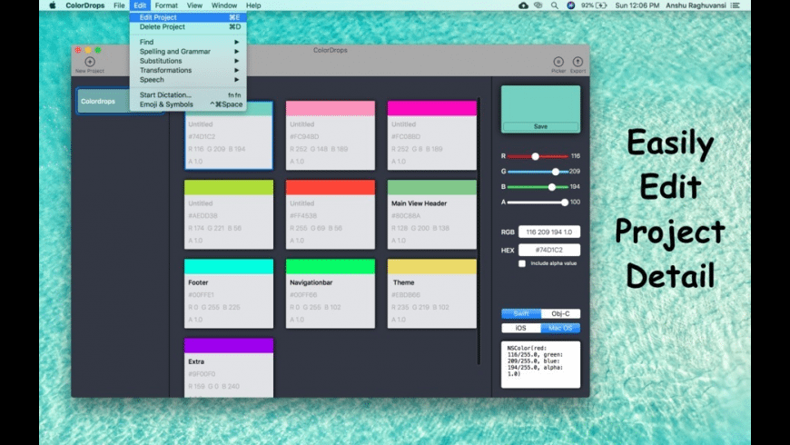Open the Apple menu
The height and width of the screenshot is (445, 790).
pyautogui.click(x=53, y=5)
